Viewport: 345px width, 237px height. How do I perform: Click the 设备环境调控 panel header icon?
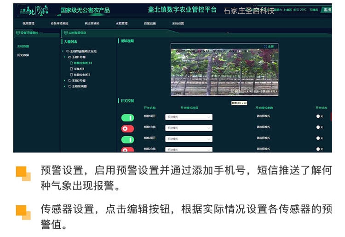[18, 33]
